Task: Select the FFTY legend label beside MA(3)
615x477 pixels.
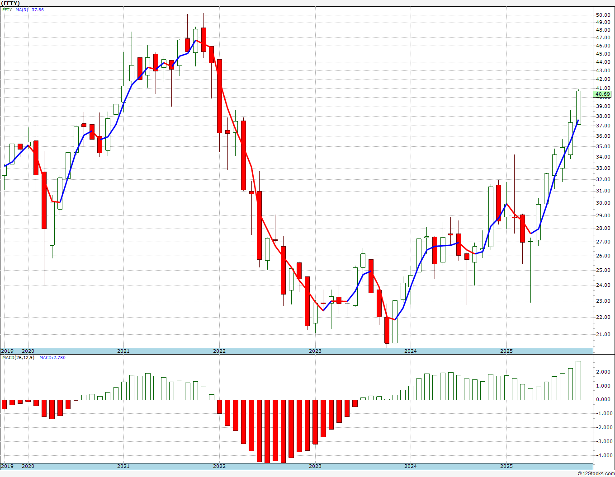Action: click(7, 9)
